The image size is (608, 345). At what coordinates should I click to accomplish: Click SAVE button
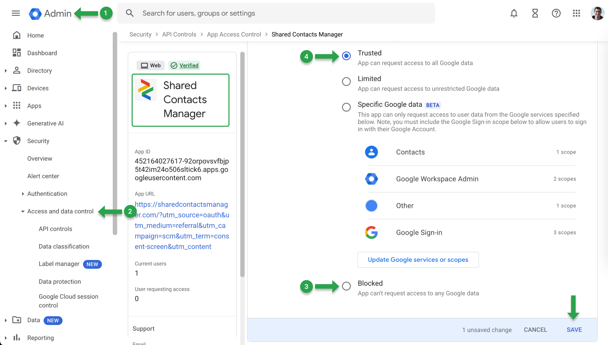pos(574,330)
